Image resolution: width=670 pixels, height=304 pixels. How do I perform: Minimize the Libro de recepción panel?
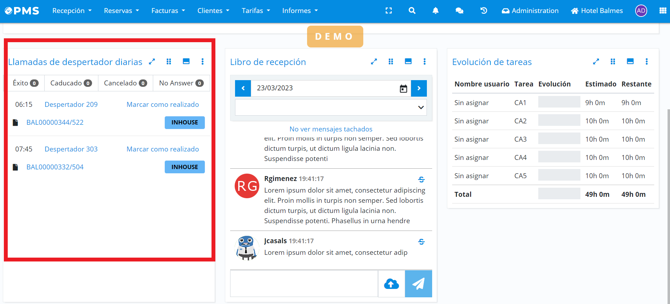[x=408, y=62]
